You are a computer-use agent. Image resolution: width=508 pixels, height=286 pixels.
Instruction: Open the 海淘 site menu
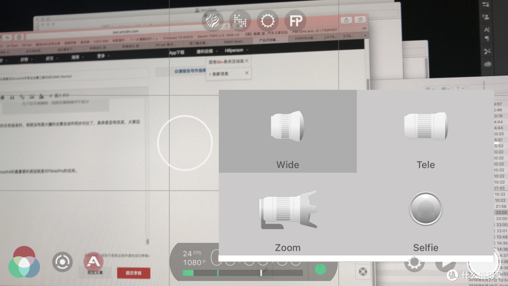click(77, 57)
